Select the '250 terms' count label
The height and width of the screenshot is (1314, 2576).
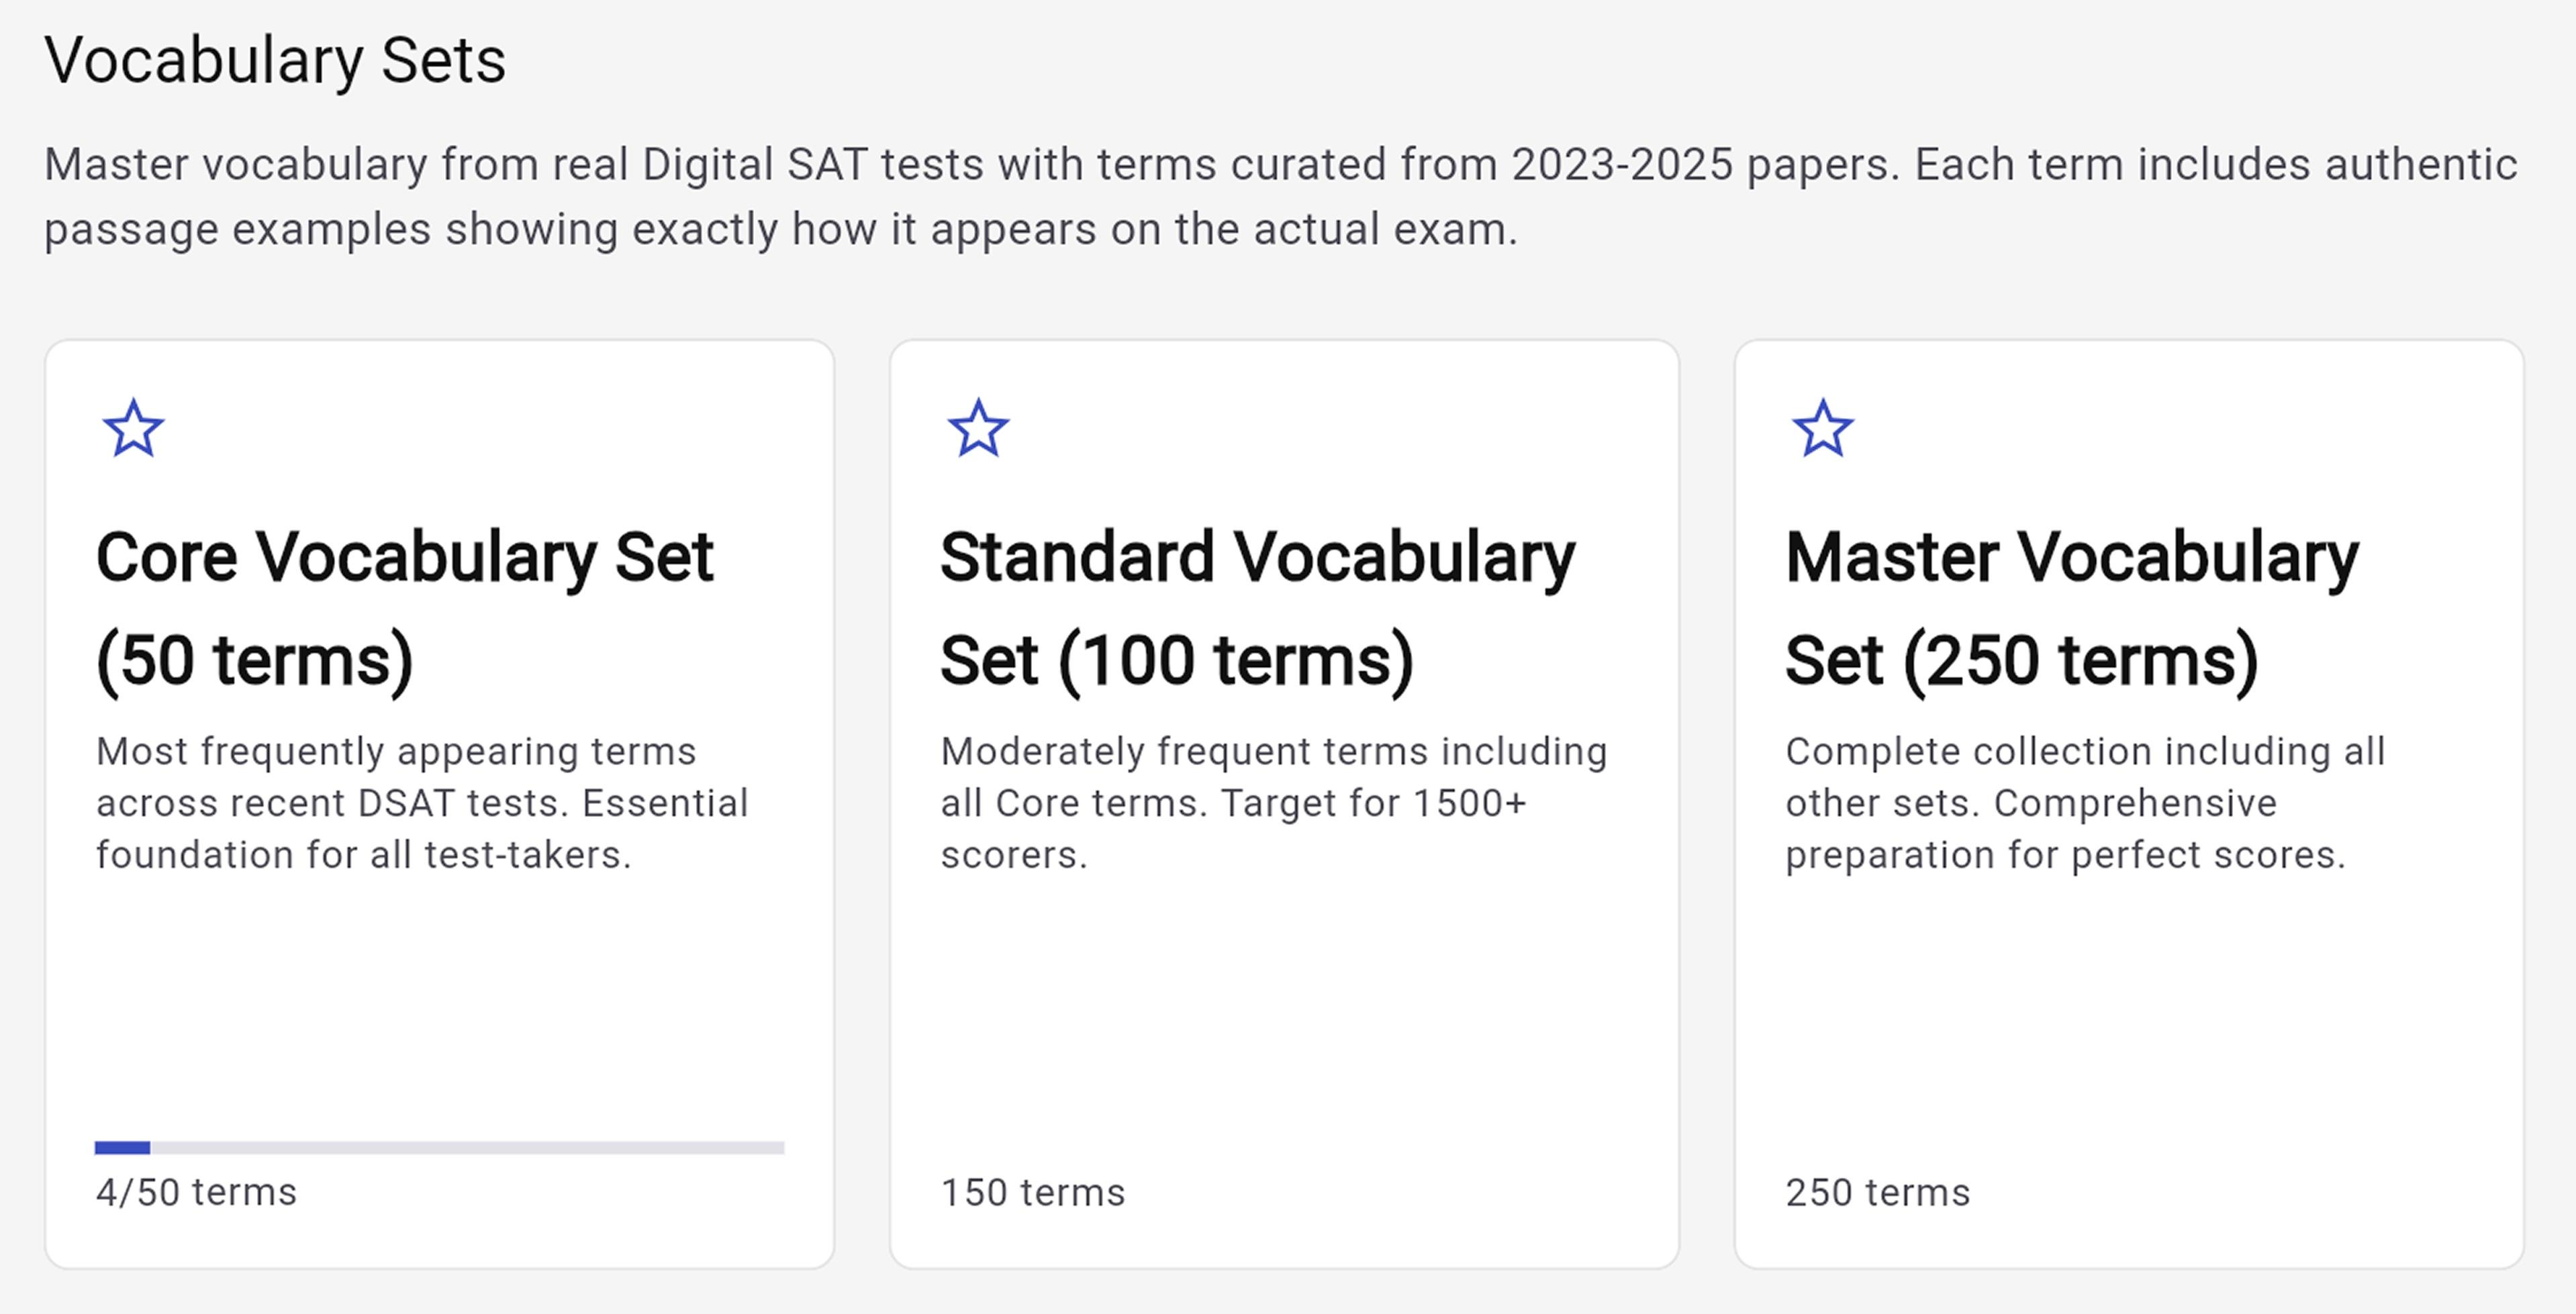click(x=1877, y=1192)
